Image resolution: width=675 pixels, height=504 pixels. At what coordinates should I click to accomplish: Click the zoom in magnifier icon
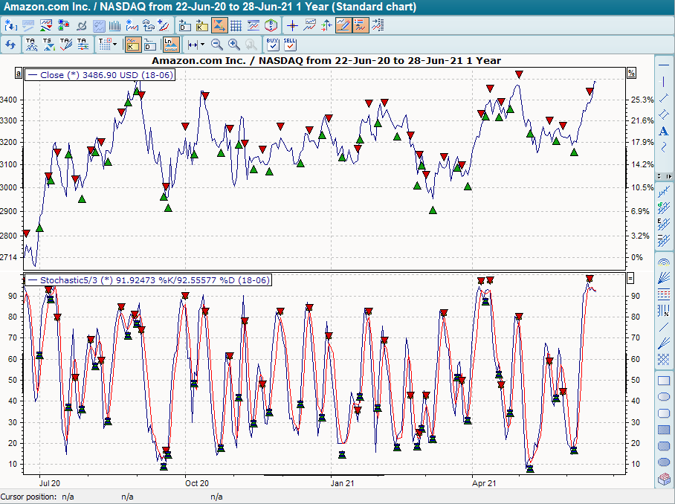click(x=233, y=45)
